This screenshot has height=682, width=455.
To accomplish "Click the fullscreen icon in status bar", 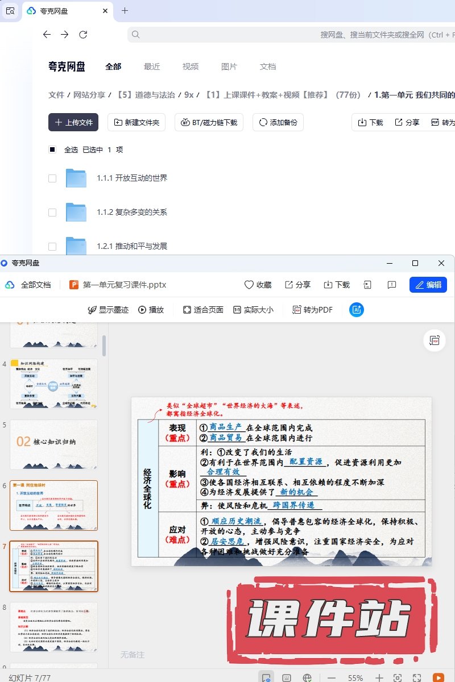I will click(x=417, y=678).
